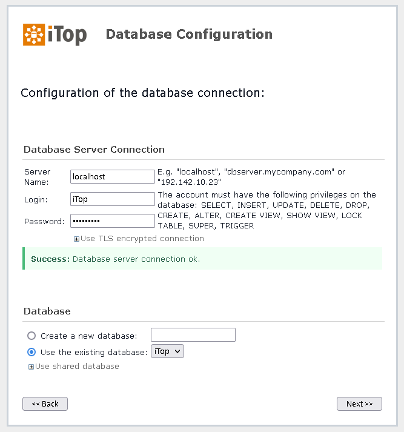Click the Database Configuration page title
The height and width of the screenshot is (432, 404).
point(189,35)
